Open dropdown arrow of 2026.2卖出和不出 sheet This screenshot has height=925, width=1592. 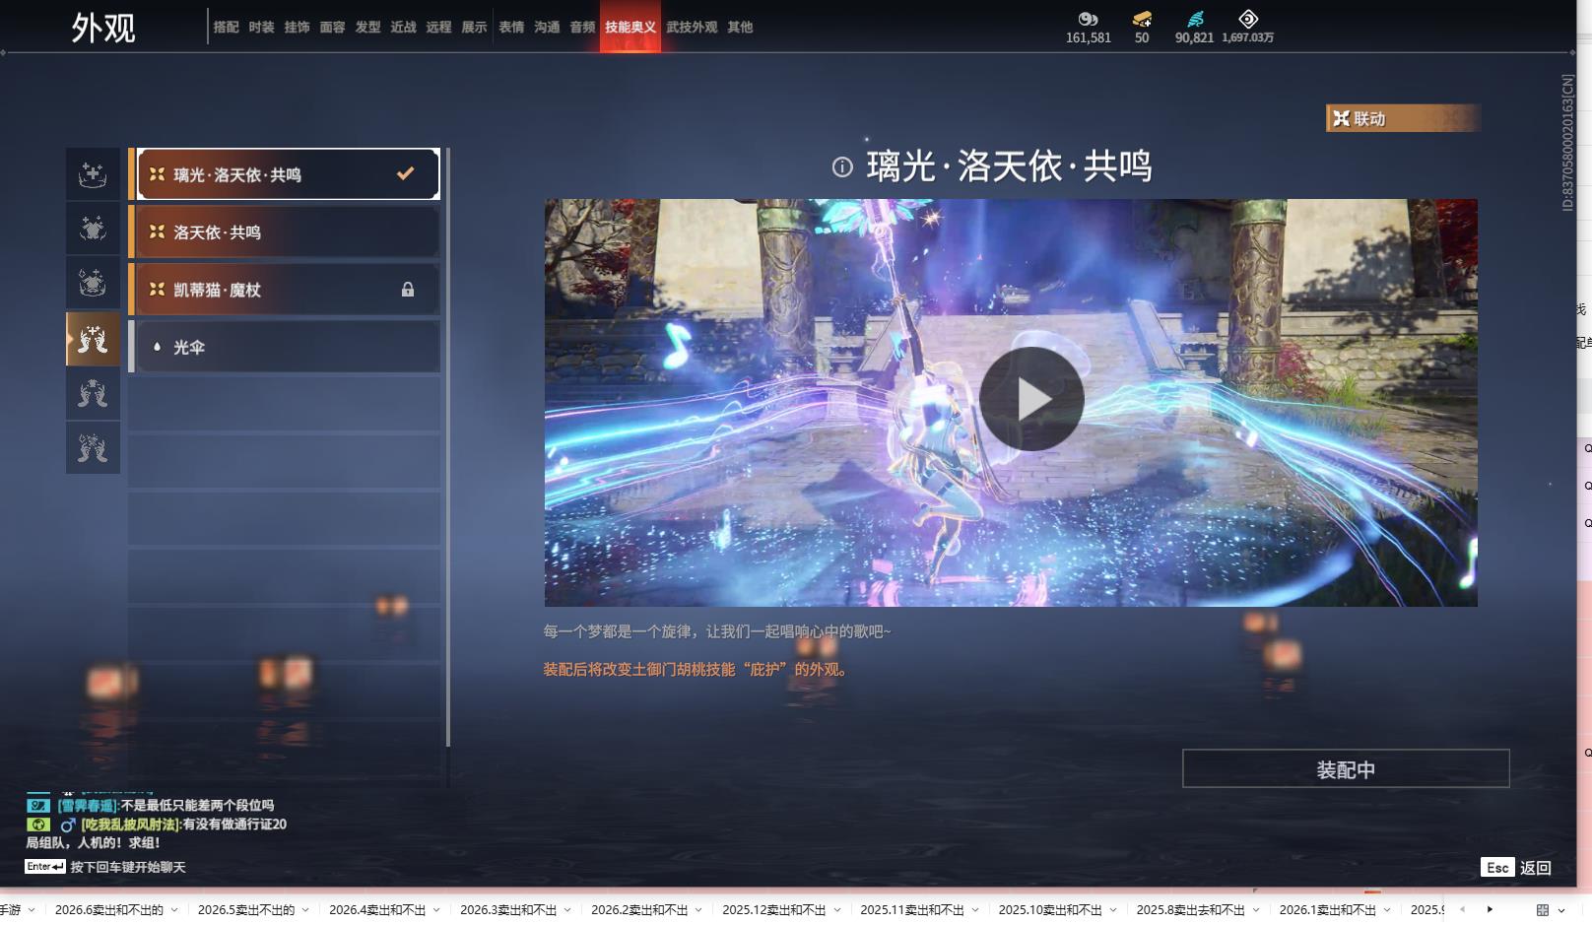pyautogui.click(x=698, y=910)
